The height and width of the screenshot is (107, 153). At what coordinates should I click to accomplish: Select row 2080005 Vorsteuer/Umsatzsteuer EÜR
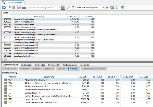[x=48, y=45]
